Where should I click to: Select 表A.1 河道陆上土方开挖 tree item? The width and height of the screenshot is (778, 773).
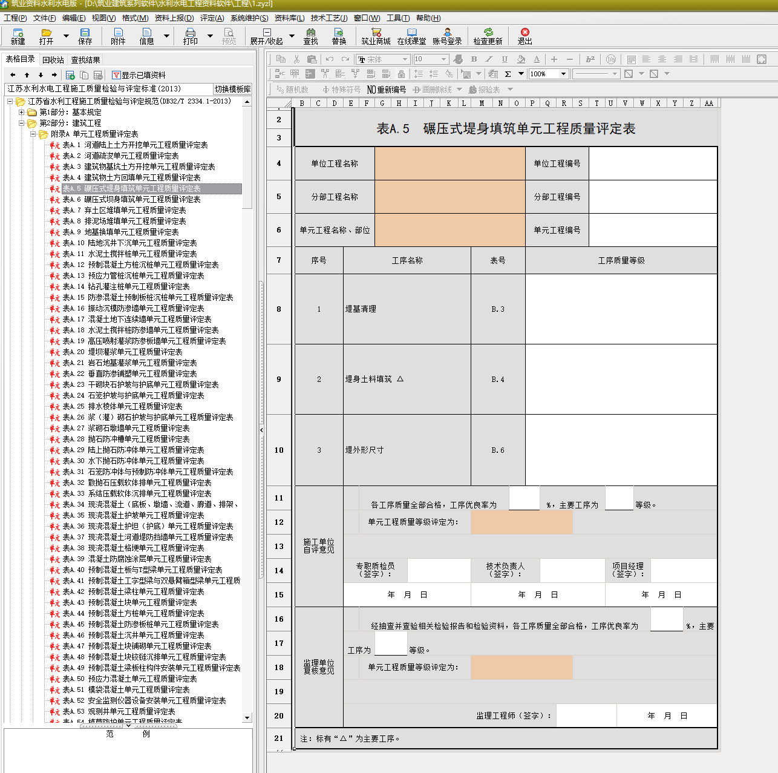[135, 145]
